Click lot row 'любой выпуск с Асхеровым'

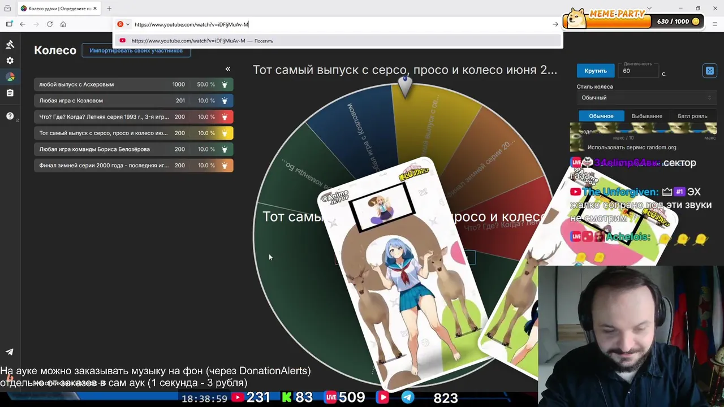[x=133, y=84]
